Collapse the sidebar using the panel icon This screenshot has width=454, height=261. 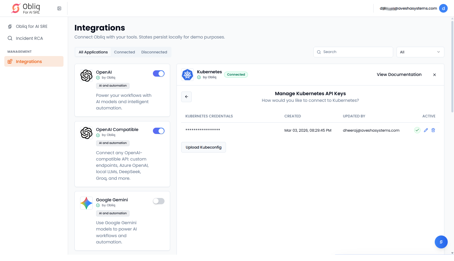pyautogui.click(x=59, y=8)
